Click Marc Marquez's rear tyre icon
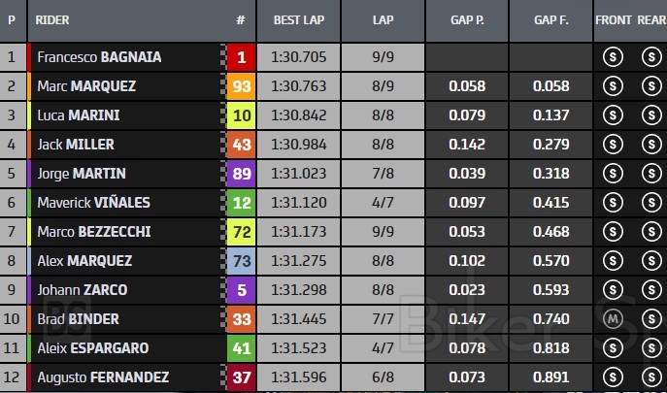 650,86
